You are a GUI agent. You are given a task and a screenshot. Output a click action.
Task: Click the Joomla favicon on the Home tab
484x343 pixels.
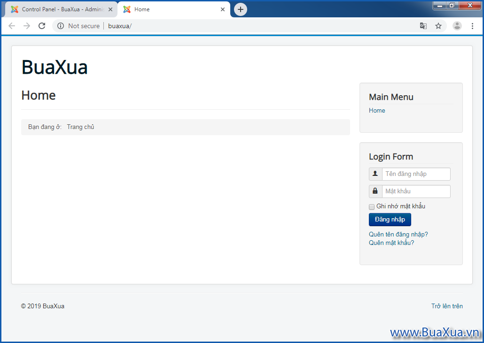(x=127, y=9)
